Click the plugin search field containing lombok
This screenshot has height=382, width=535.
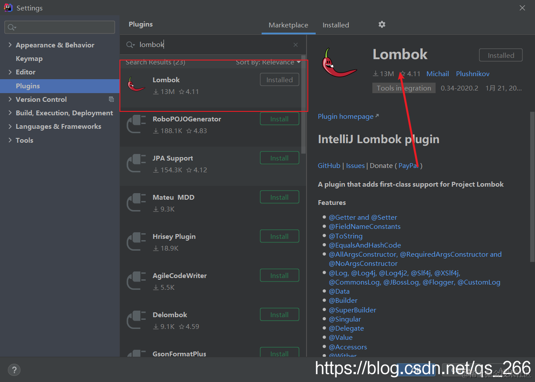214,45
